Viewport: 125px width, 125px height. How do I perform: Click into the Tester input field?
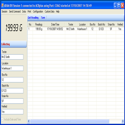(12, 57)
